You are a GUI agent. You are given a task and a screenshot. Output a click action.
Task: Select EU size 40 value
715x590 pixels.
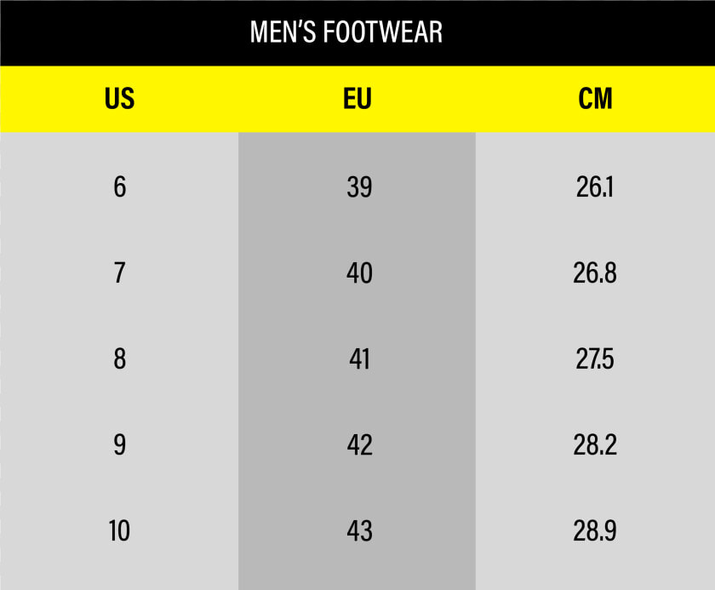click(x=359, y=272)
